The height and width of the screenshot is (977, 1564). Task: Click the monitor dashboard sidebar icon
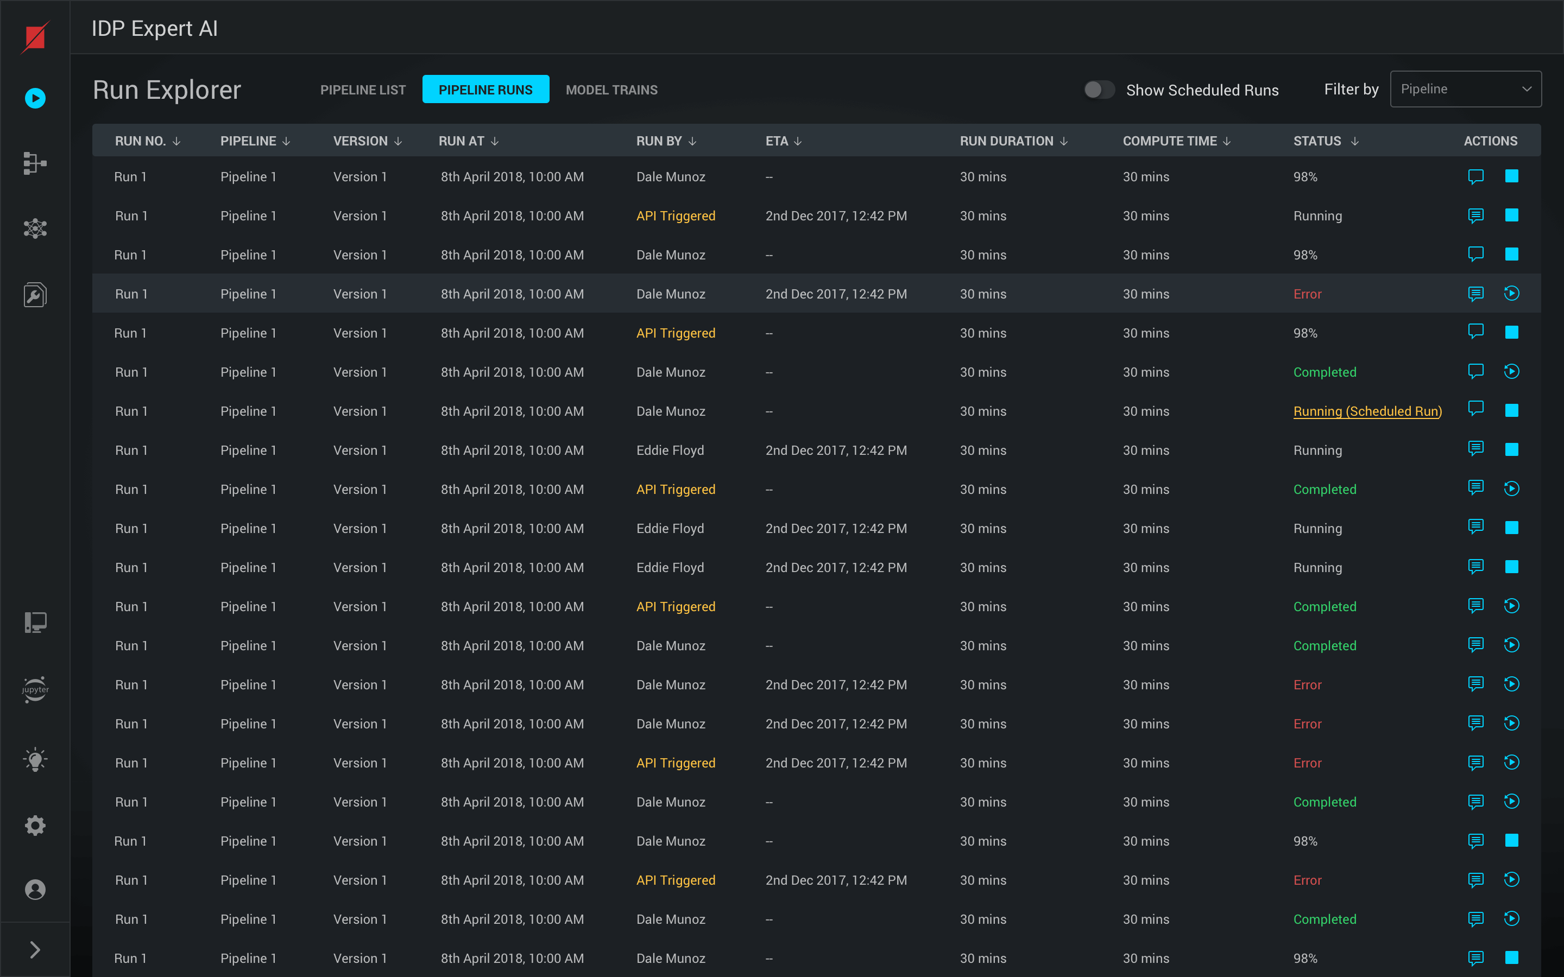pyautogui.click(x=35, y=622)
